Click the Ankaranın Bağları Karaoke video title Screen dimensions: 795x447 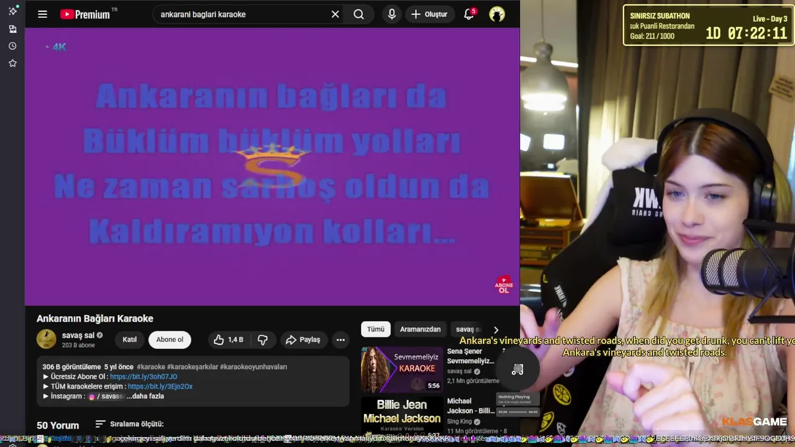pyautogui.click(x=95, y=318)
